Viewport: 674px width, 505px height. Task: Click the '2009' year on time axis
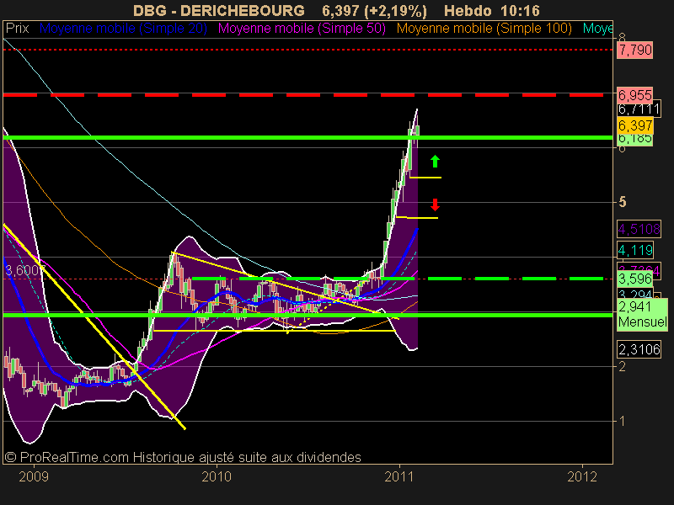tap(34, 476)
